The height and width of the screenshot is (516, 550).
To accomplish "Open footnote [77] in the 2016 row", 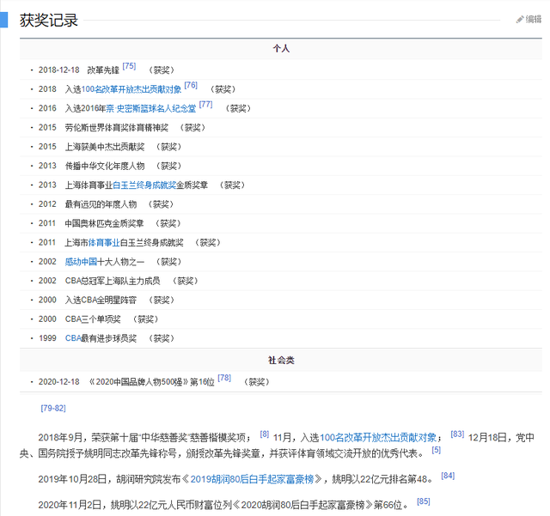I will pyautogui.click(x=205, y=105).
